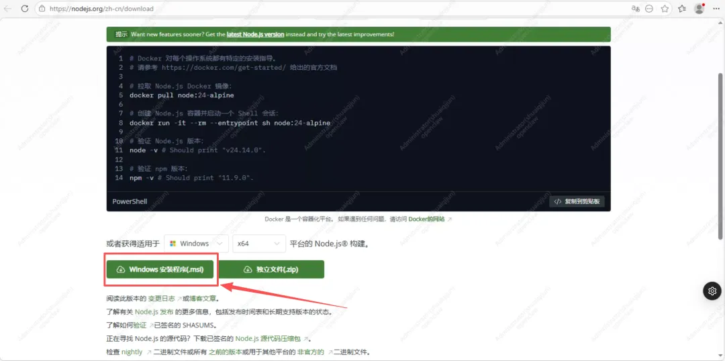Open the latest Node.js version link
Image resolution: width=725 pixels, height=361 pixels.
(x=255, y=34)
